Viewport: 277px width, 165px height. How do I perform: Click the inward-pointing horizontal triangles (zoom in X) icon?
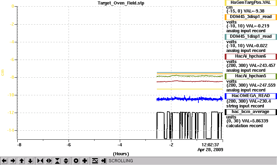coord(40,161)
